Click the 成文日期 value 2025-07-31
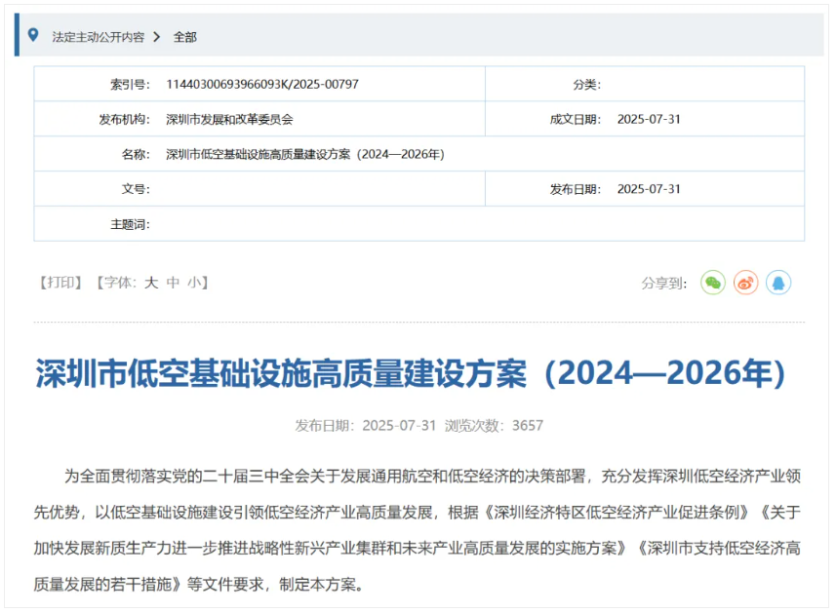The width and height of the screenshot is (836, 613). [649, 120]
